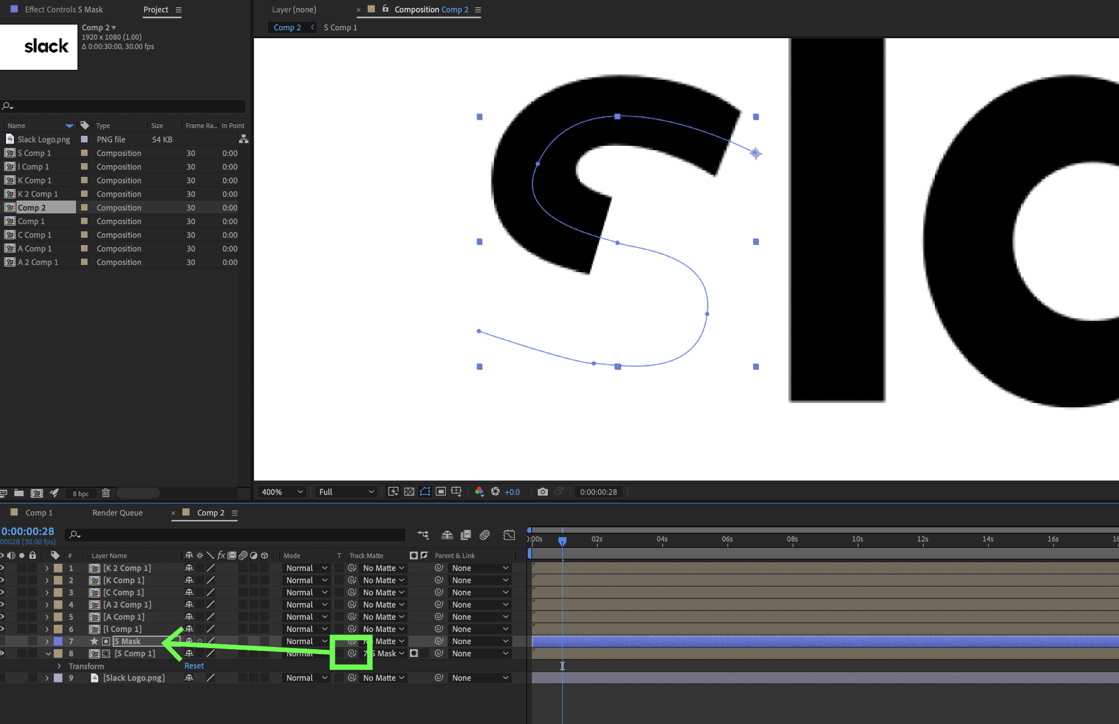This screenshot has height=724, width=1119.
Task: Click the Reset link for Transform
Action: point(194,666)
